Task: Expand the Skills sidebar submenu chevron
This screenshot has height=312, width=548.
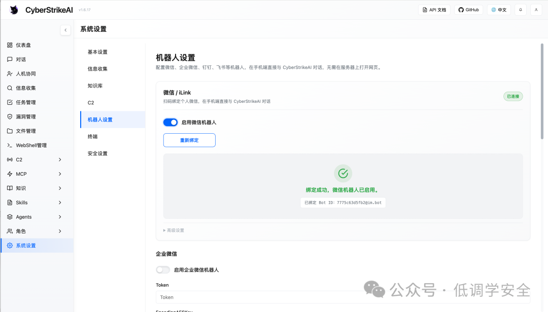Action: 60,203
